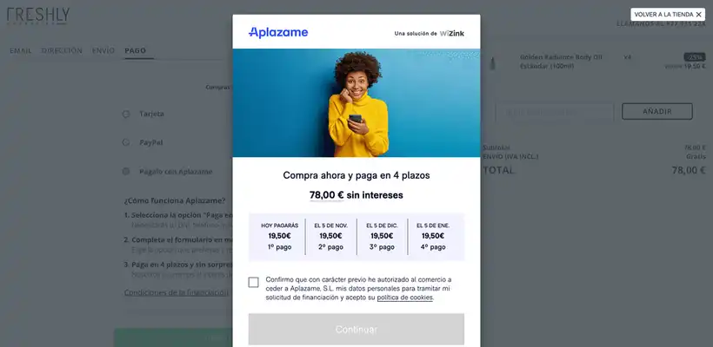Click the WiZink logo in the modal header
The width and height of the screenshot is (713, 347).
[x=452, y=34]
